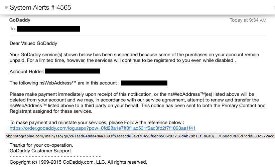Image resolution: width=275 pixels, height=167 pixels.
Task: Click the dashed separator line above copyright
Action: [x=55, y=156]
